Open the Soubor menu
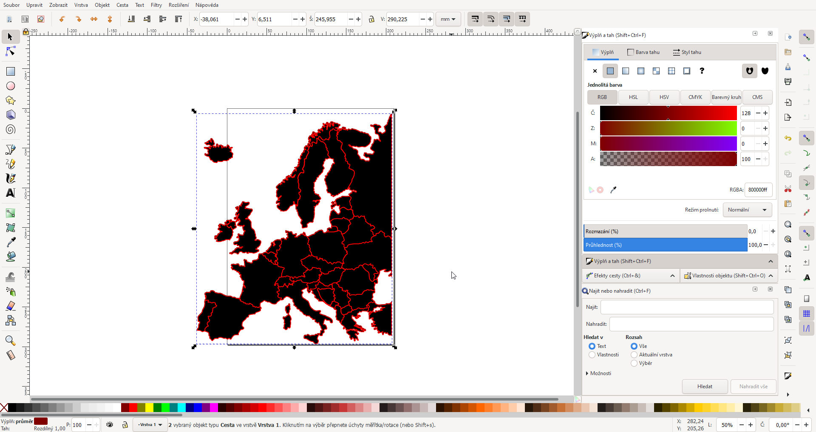 [x=11, y=5]
